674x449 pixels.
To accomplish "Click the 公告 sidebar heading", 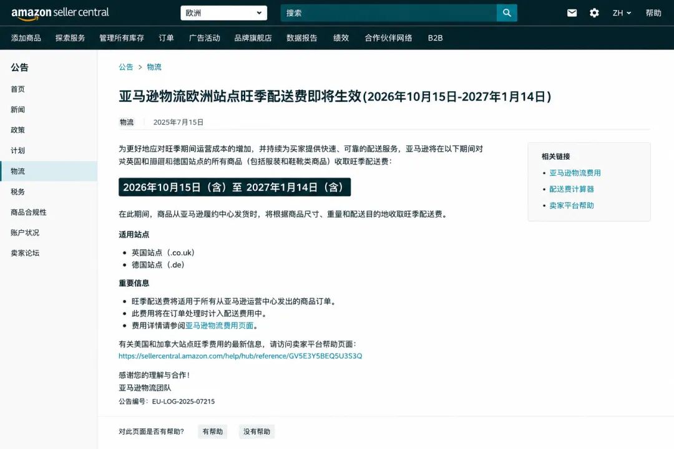I will click(x=20, y=67).
